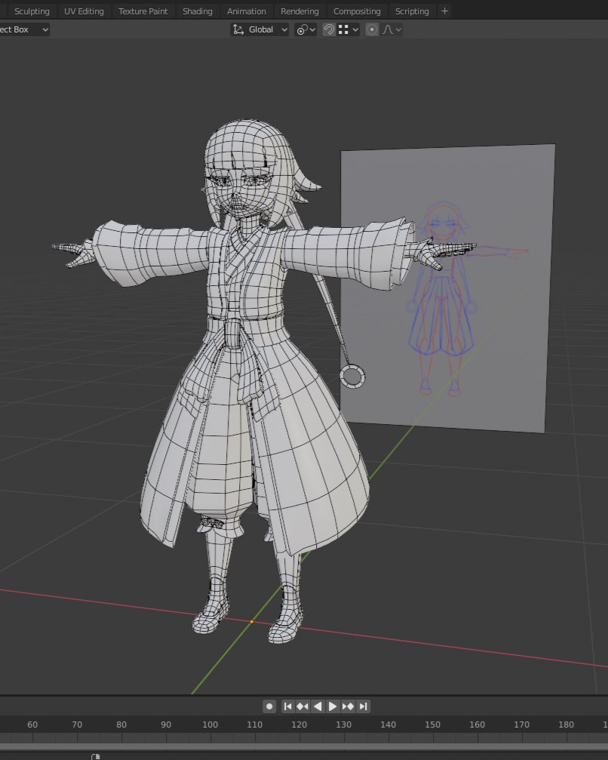Set the timeline to frame 80
608x760 pixels.
pos(121,725)
